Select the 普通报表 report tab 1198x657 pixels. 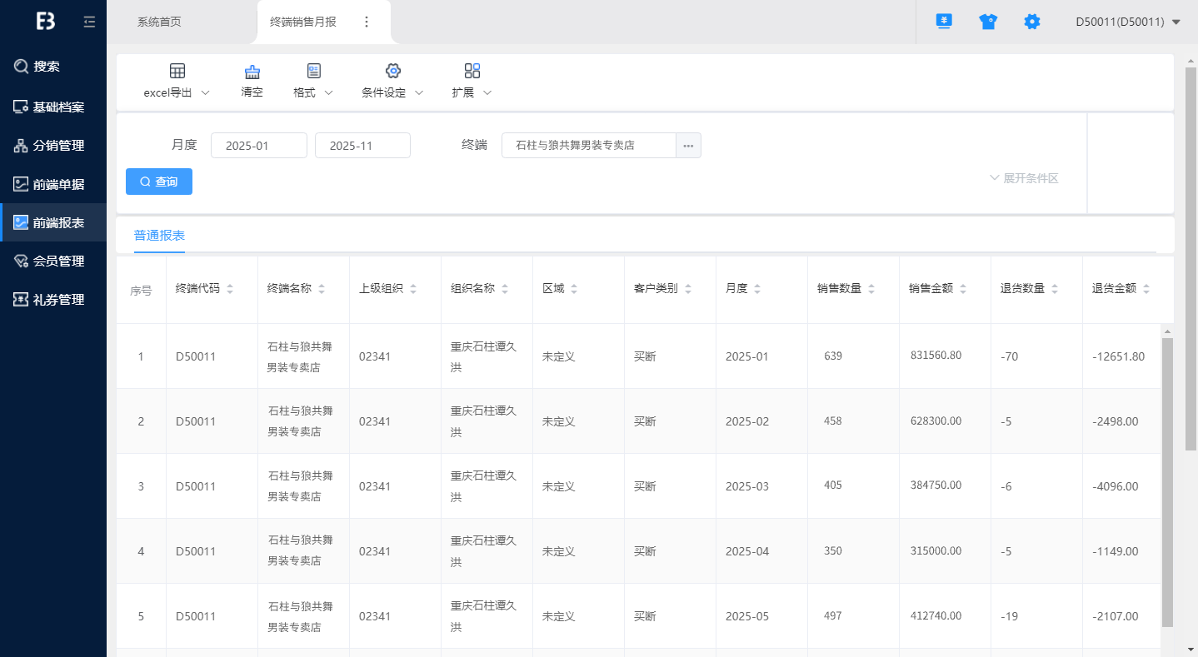tap(159, 236)
